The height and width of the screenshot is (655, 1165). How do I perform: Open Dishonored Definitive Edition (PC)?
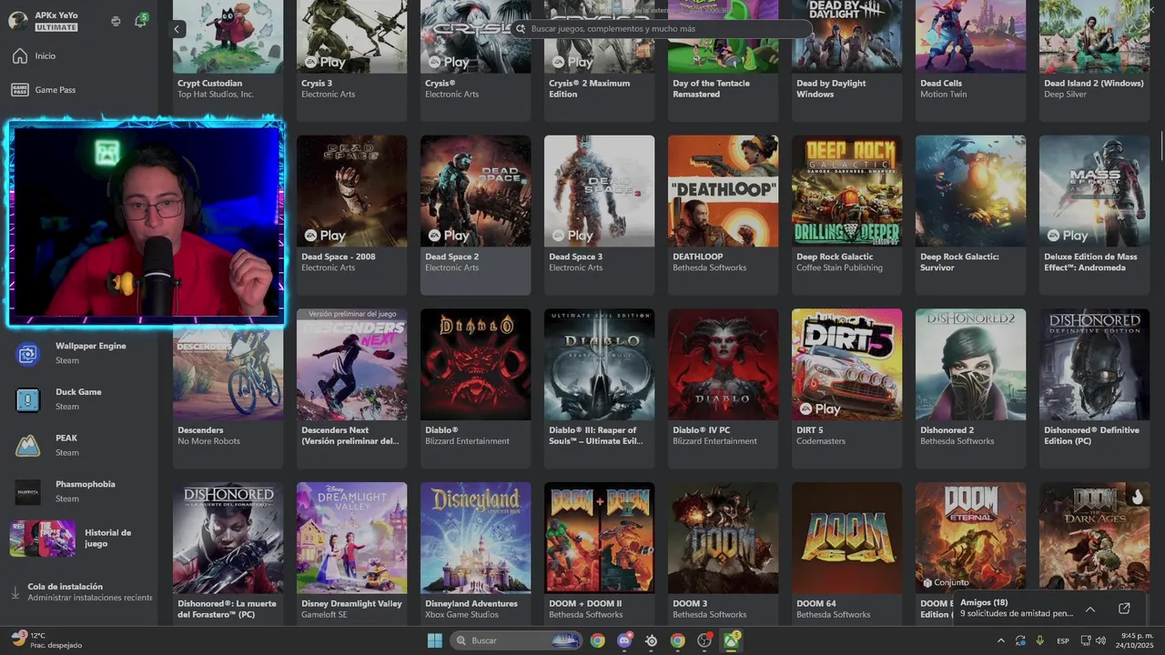pos(1094,388)
